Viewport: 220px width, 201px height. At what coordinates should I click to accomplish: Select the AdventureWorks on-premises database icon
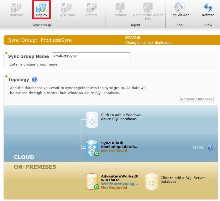tap(92, 181)
